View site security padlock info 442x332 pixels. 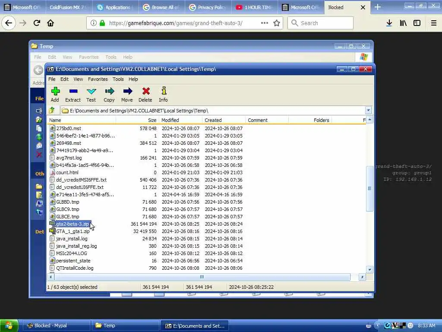[103, 23]
